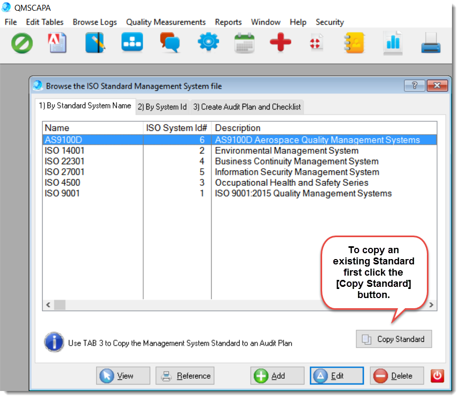Screen dimensions: 460x399
Task: Click the Copy Standard button
Action: tap(394, 339)
